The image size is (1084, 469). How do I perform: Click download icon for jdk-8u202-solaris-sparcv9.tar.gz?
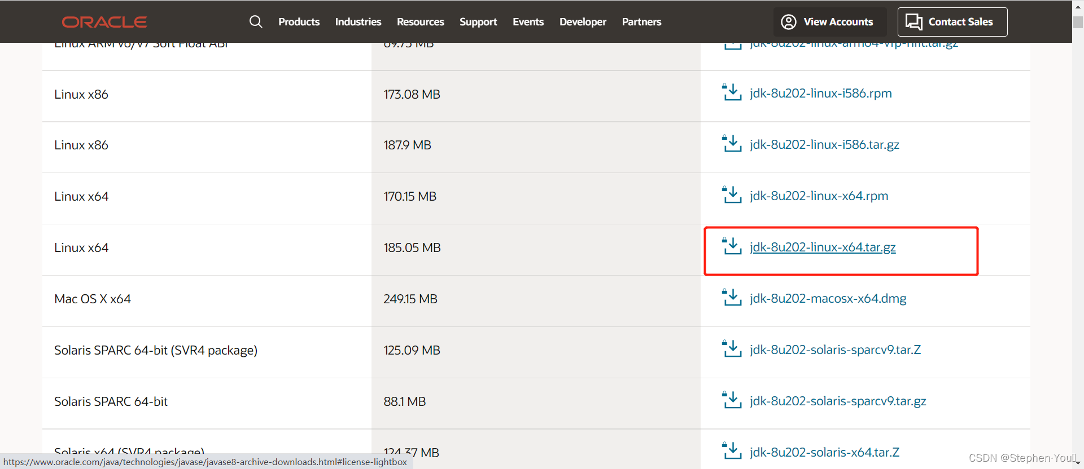(732, 400)
